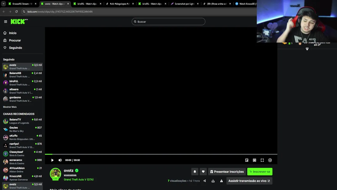Switch to Screenshot por Lightshot tab
The image size is (337, 190).
185,4
